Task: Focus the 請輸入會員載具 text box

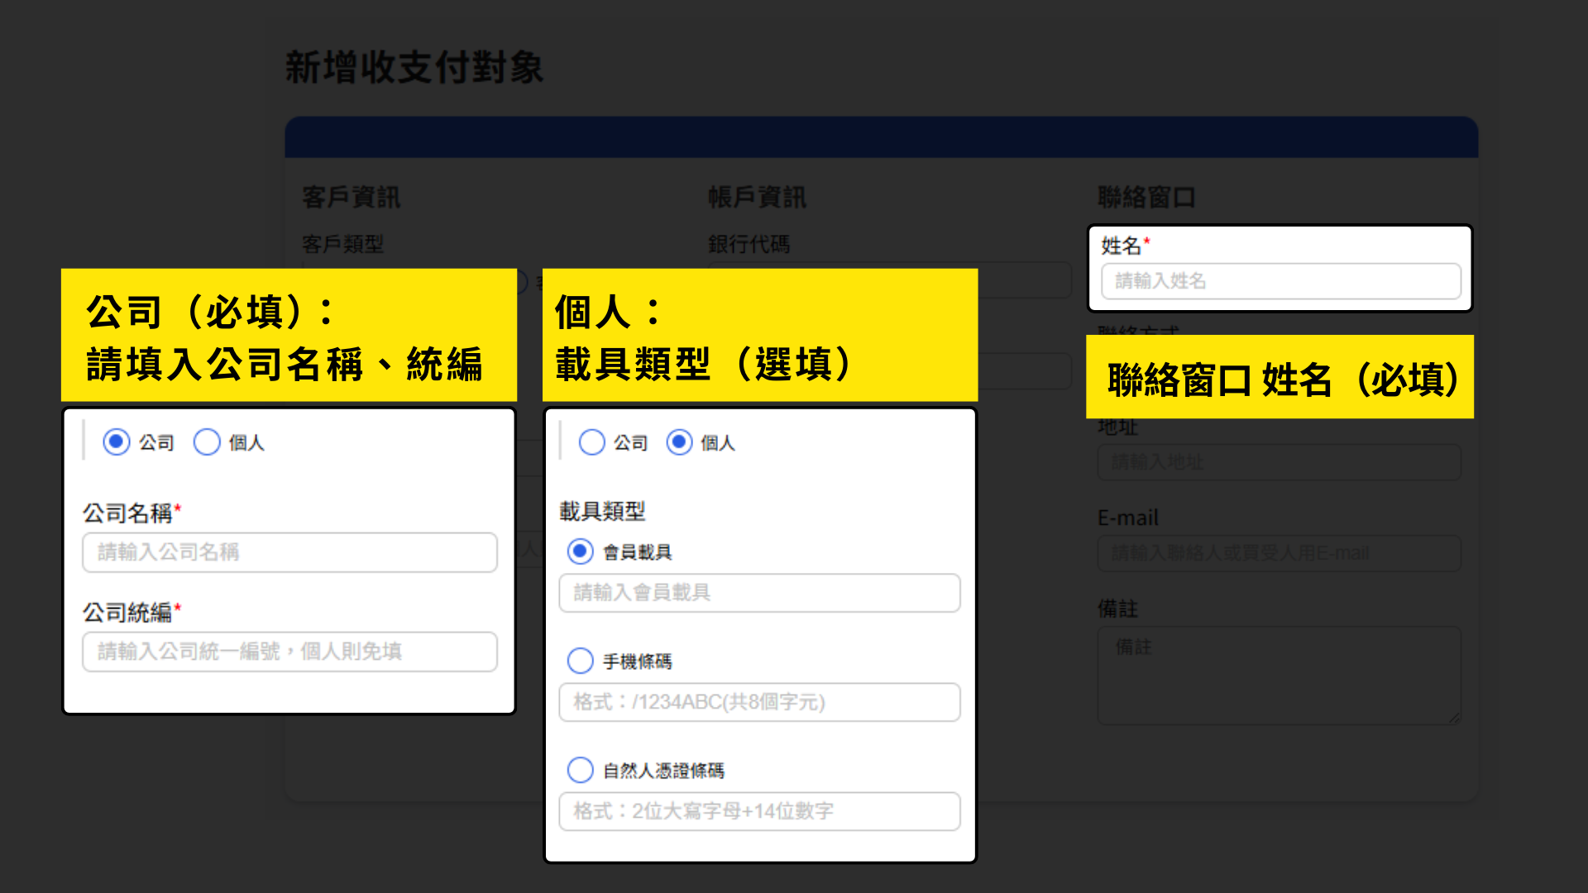Action: point(759,593)
